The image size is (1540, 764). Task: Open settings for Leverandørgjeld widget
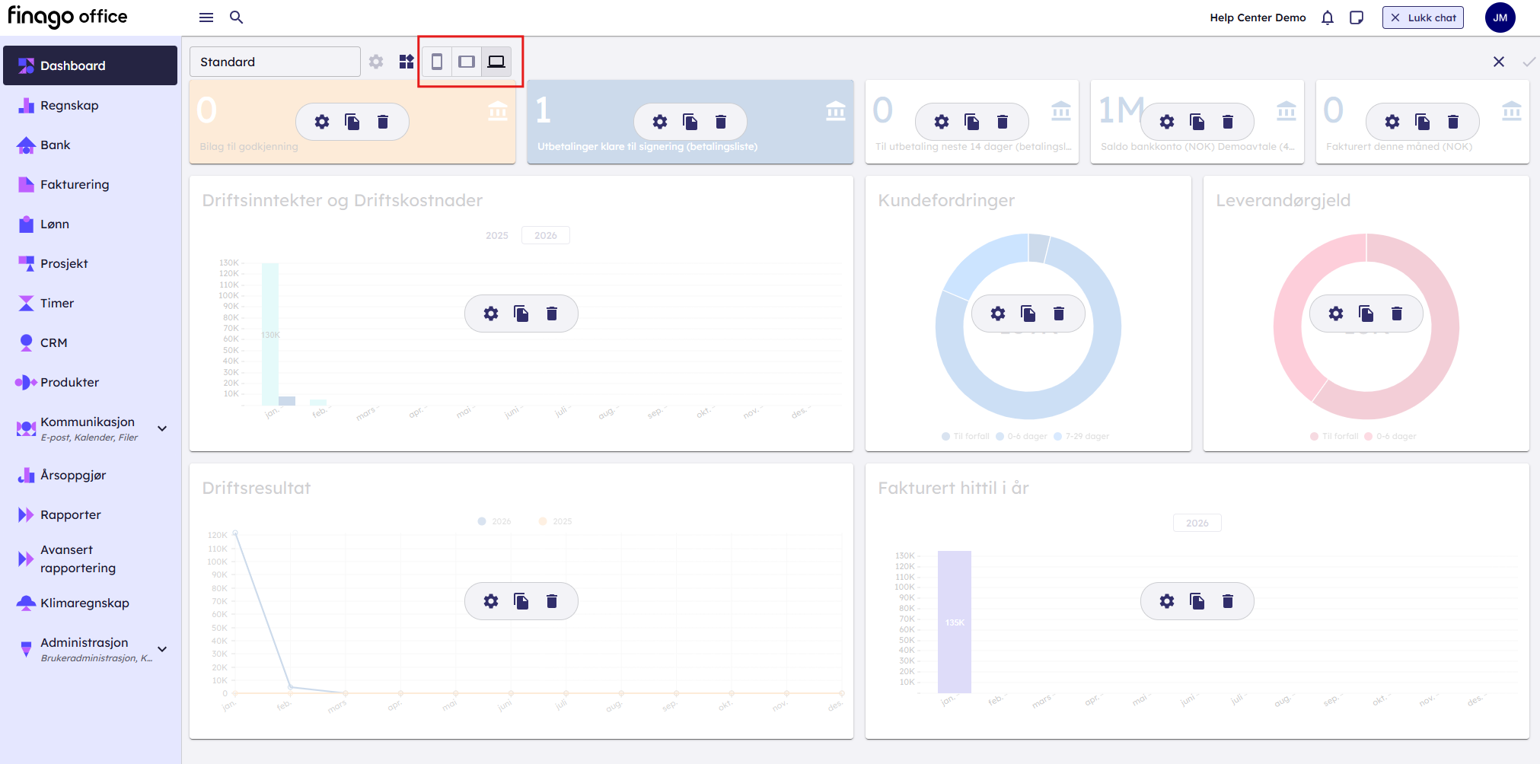point(1336,314)
